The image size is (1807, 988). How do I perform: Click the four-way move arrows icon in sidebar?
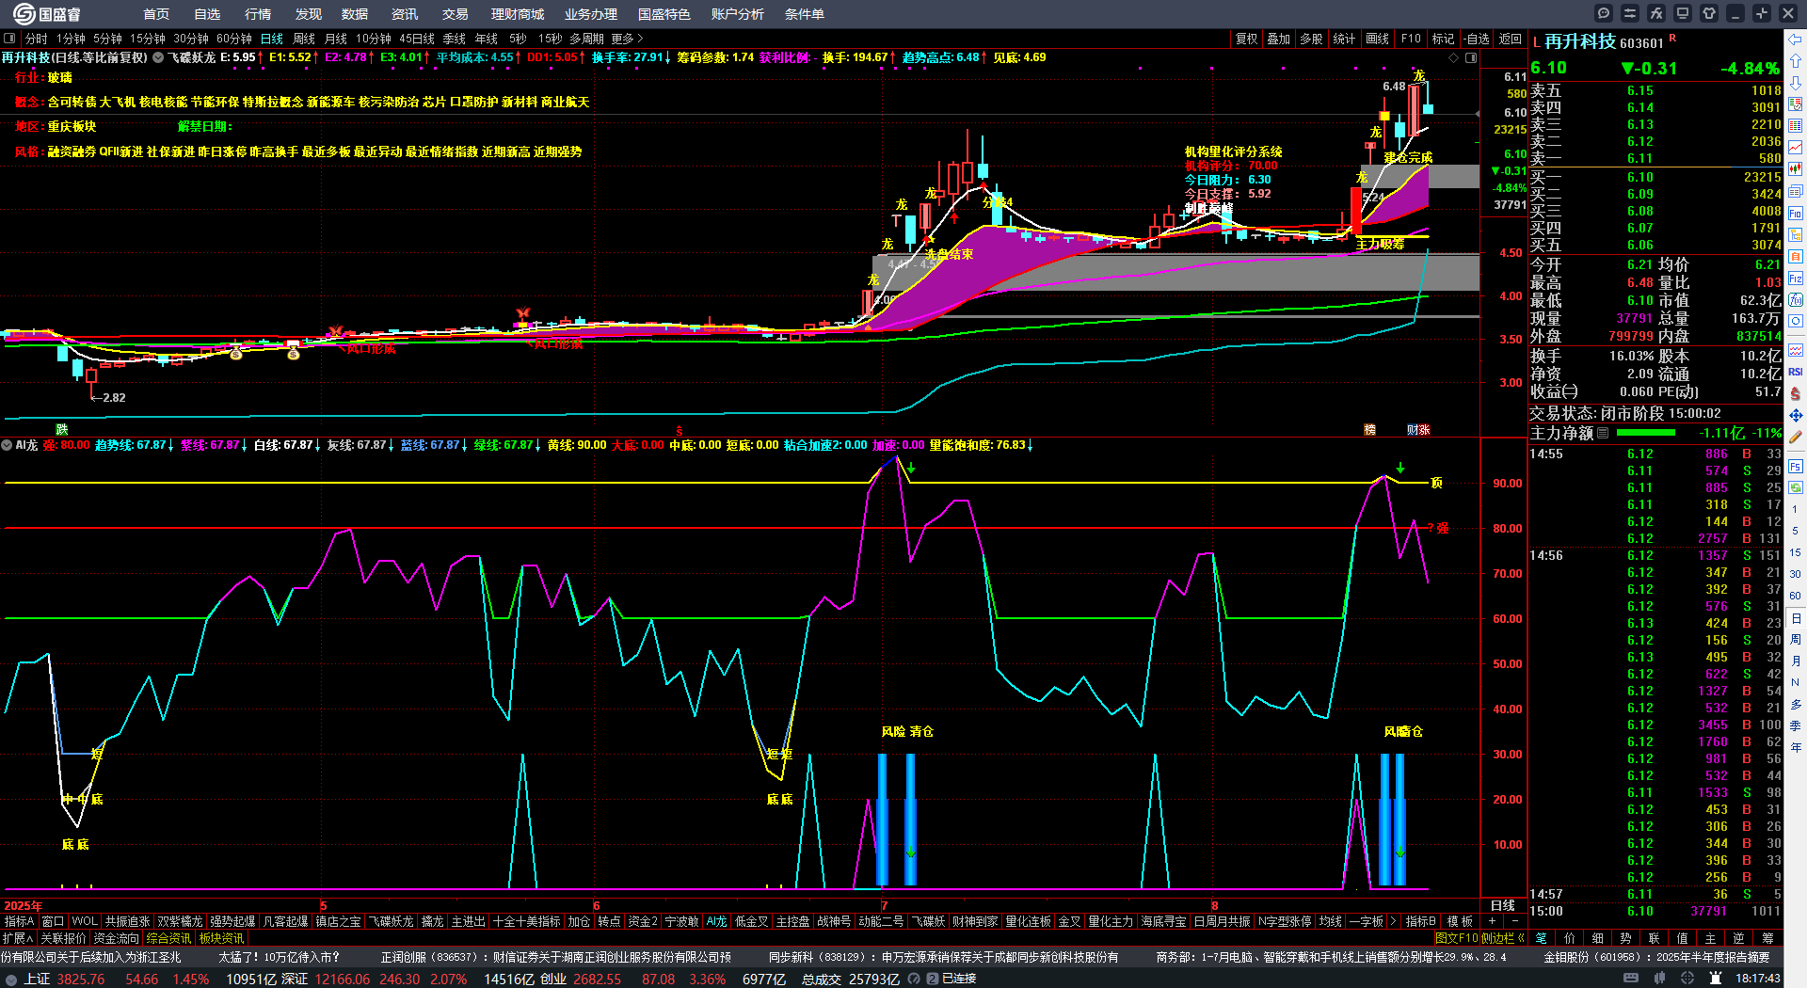coord(1796,415)
